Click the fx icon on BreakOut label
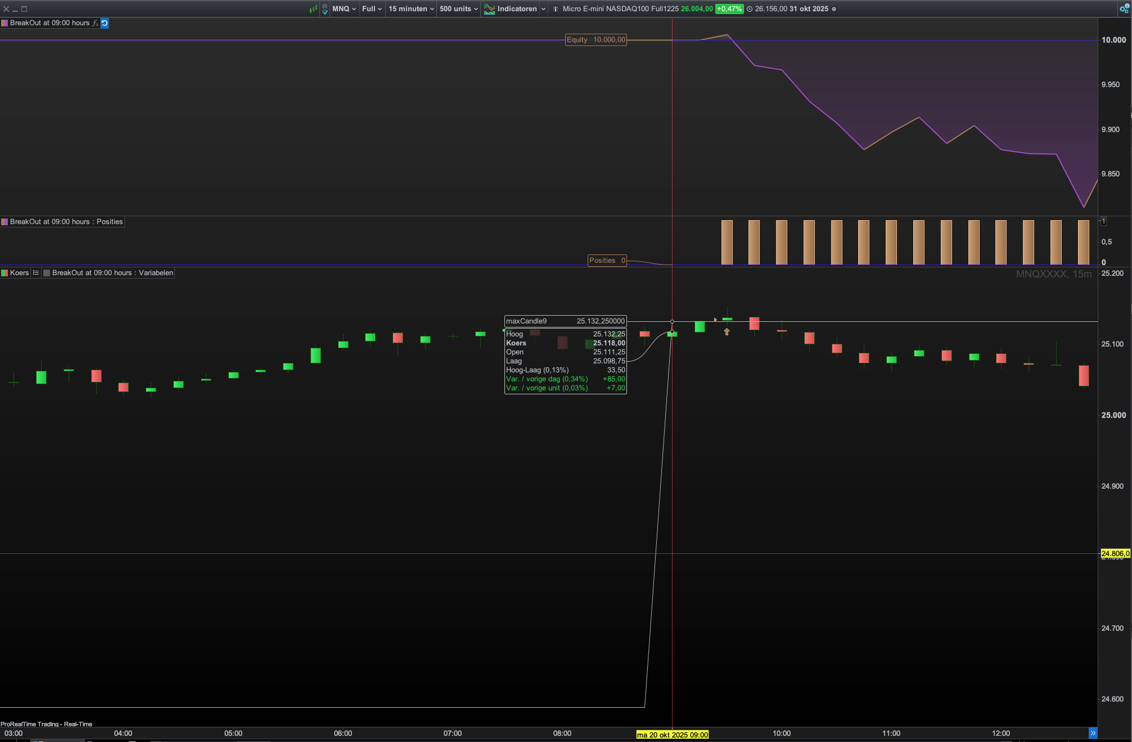This screenshot has width=1132, height=742. (x=95, y=23)
